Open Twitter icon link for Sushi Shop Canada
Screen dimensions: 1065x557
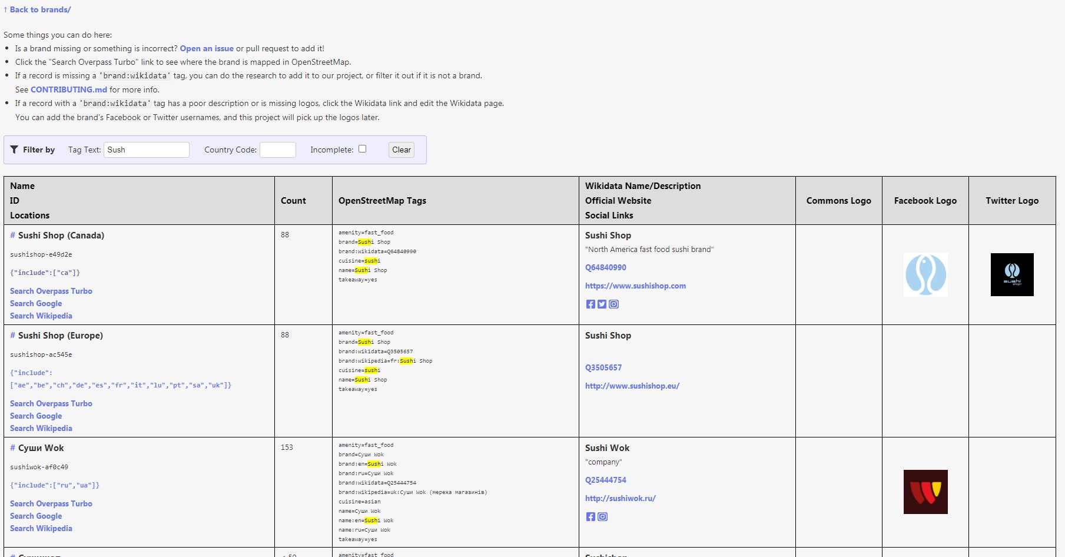coord(602,304)
